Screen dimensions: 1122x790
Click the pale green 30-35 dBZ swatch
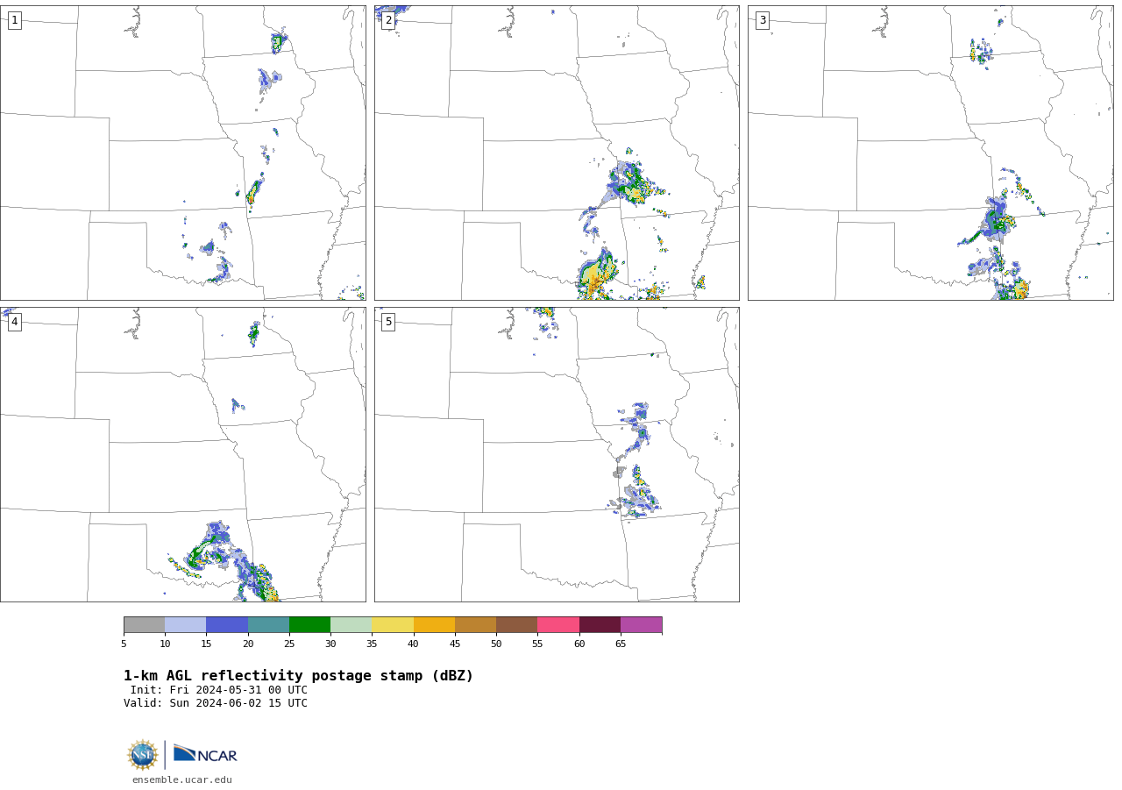point(351,625)
